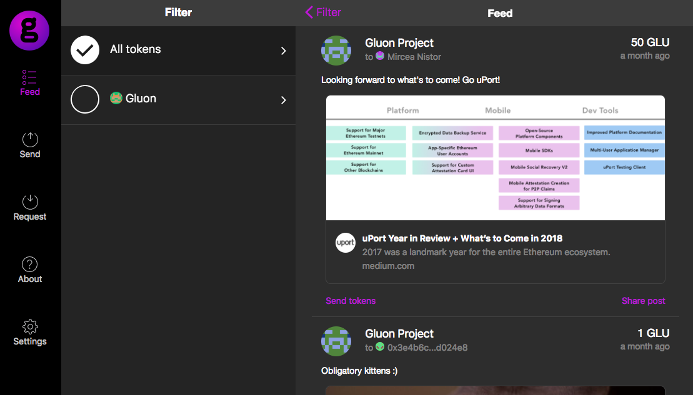Viewport: 693px width, 395px height.
Task: Expand the Gluon row chevron
Action: [283, 100]
